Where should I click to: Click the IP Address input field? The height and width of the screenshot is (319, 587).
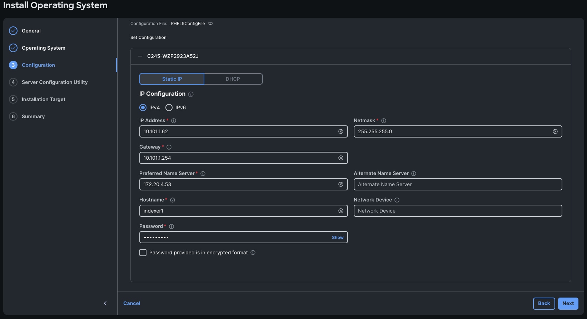coord(243,131)
